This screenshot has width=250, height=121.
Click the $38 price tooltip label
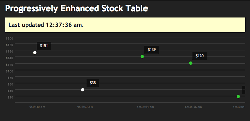[x=93, y=83]
